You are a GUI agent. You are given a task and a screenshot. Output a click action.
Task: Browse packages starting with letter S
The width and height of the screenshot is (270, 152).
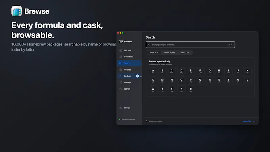(x=219, y=80)
